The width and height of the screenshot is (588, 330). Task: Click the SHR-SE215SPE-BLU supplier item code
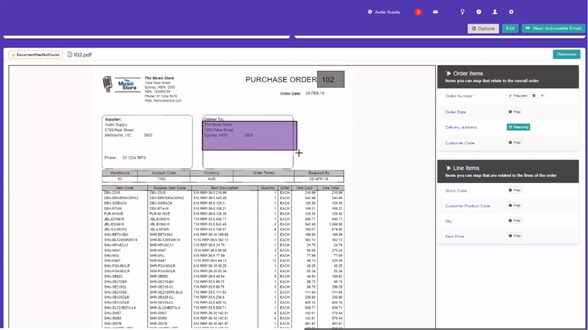[166, 292]
